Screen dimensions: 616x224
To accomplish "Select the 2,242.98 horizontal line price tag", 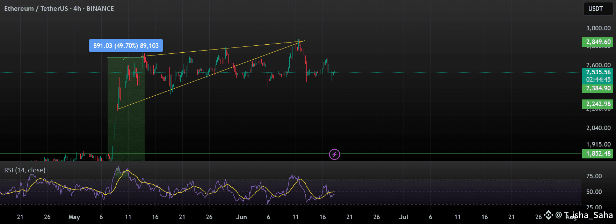I will click(598, 104).
